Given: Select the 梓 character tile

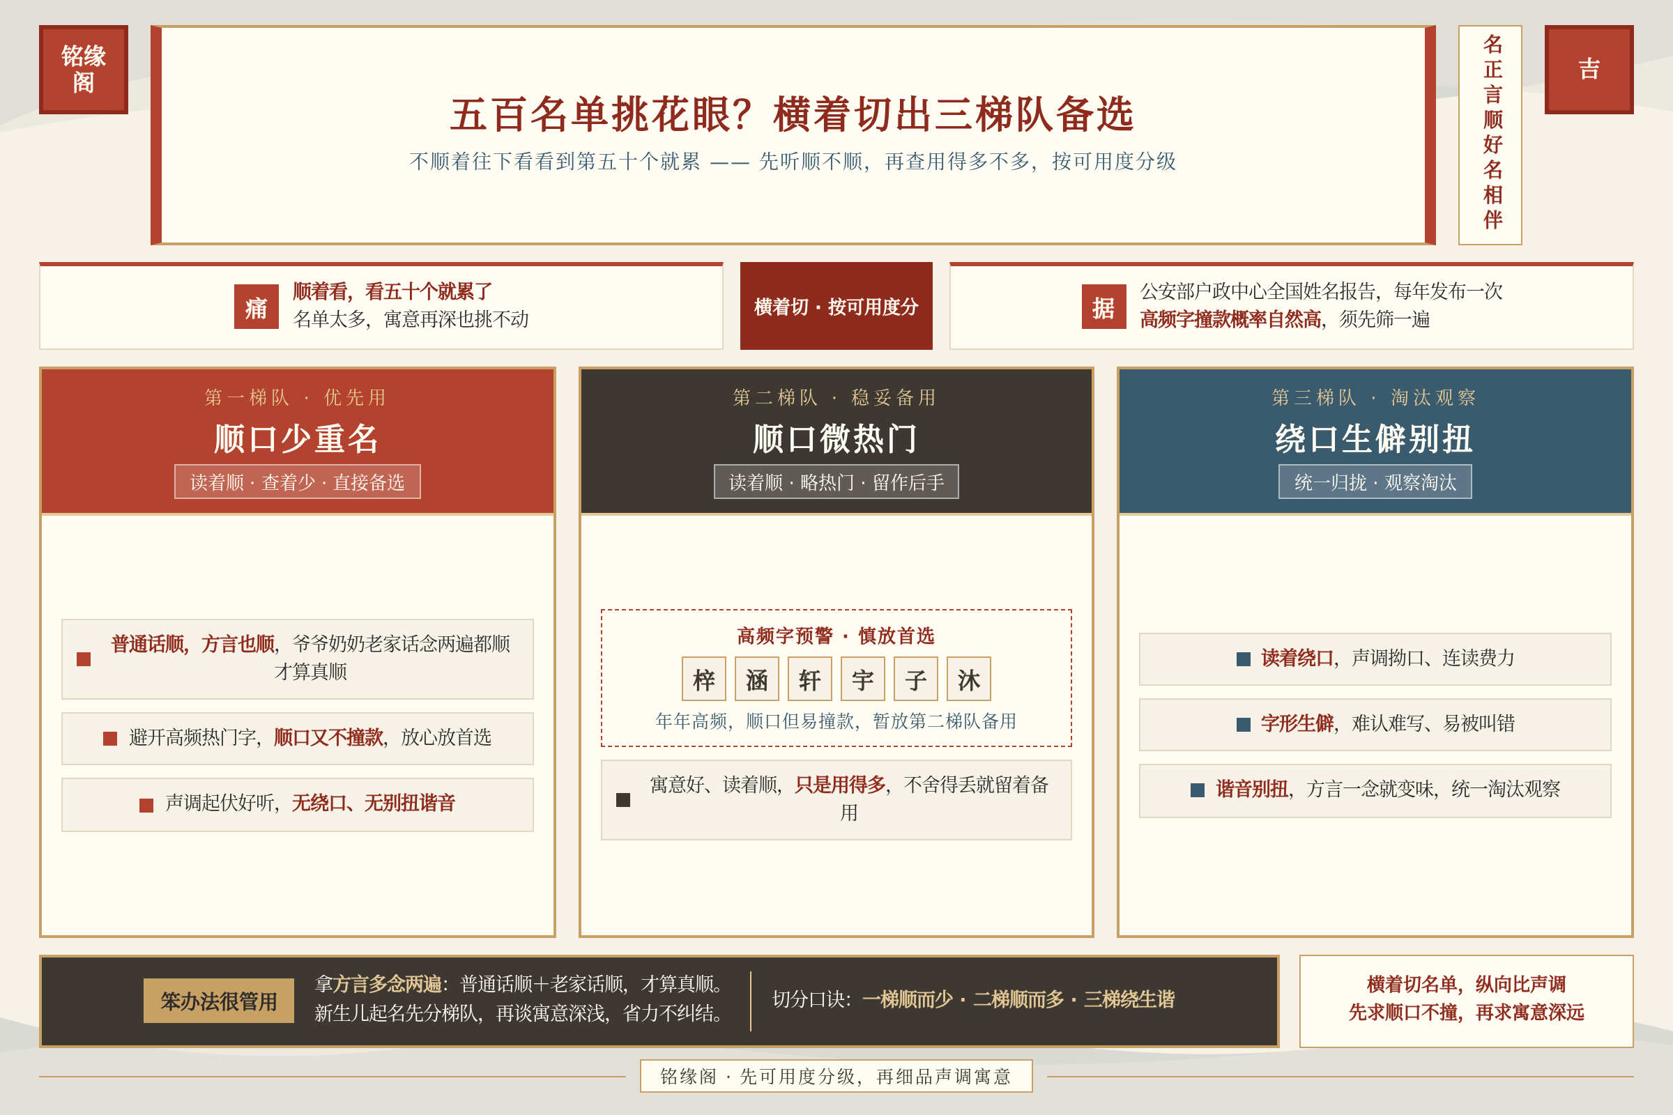Looking at the screenshot, I should [703, 679].
